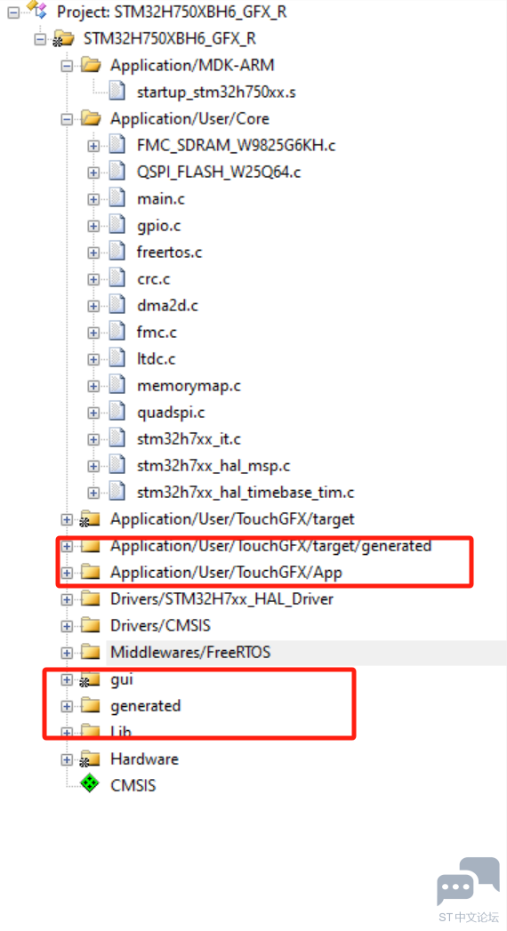Click the STM32H750XBH6_GFX_R target folder icon
507x931 pixels.
click(63, 39)
